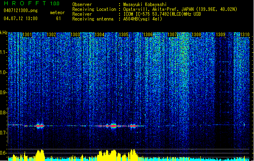The image size is (254, 161).
Task: Click the Observer label
Action: pyautogui.click(x=82, y=4)
